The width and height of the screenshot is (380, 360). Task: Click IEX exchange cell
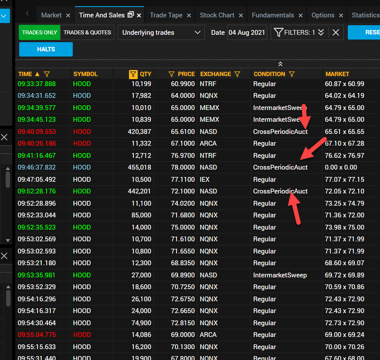coord(204,180)
